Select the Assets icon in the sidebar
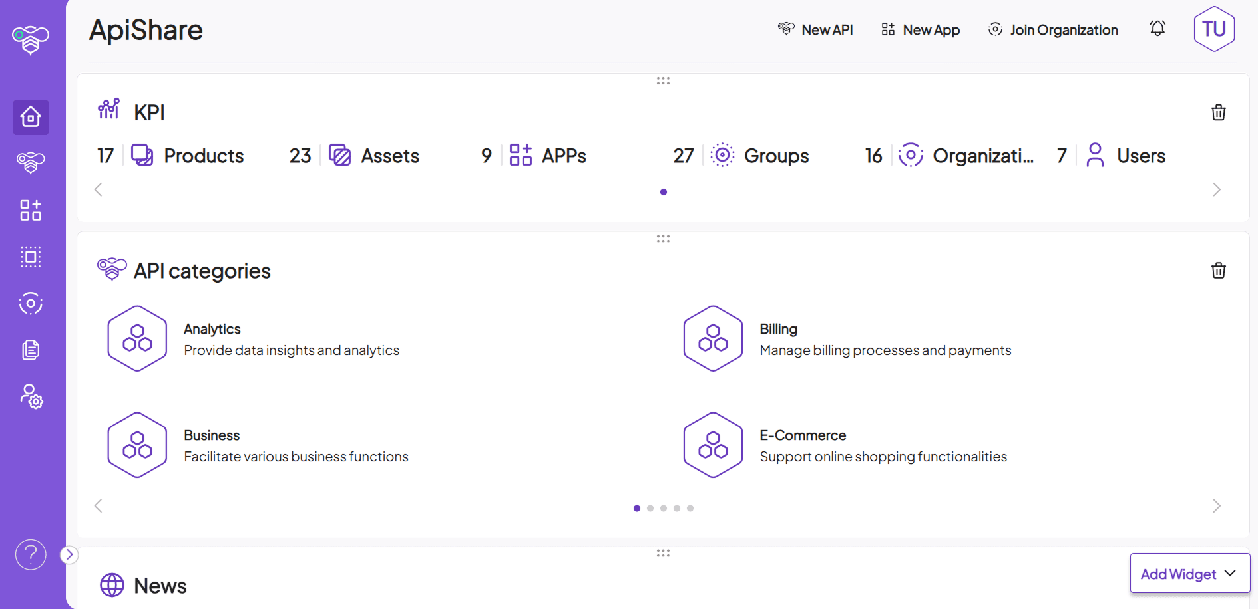 [31, 257]
